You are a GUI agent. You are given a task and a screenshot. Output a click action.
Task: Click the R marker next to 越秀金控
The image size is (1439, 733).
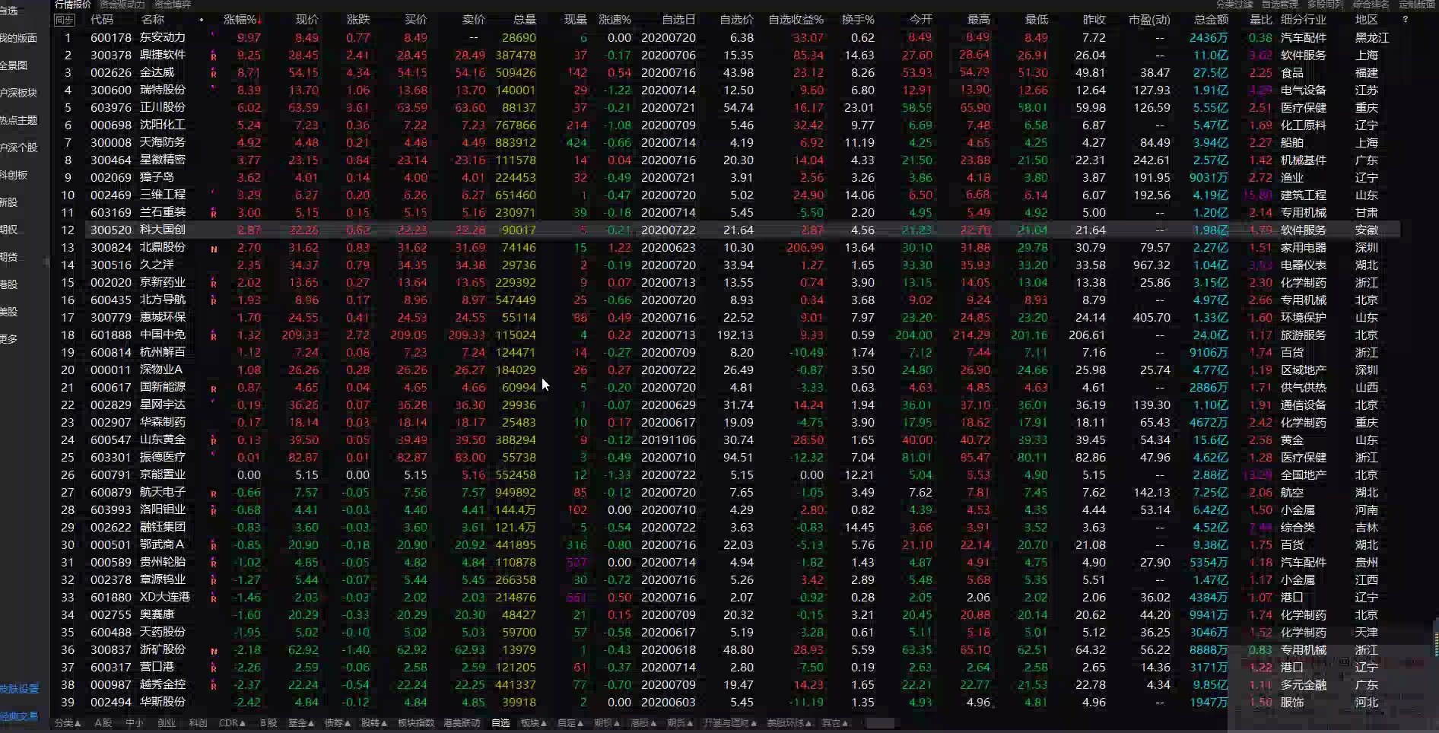(x=214, y=686)
